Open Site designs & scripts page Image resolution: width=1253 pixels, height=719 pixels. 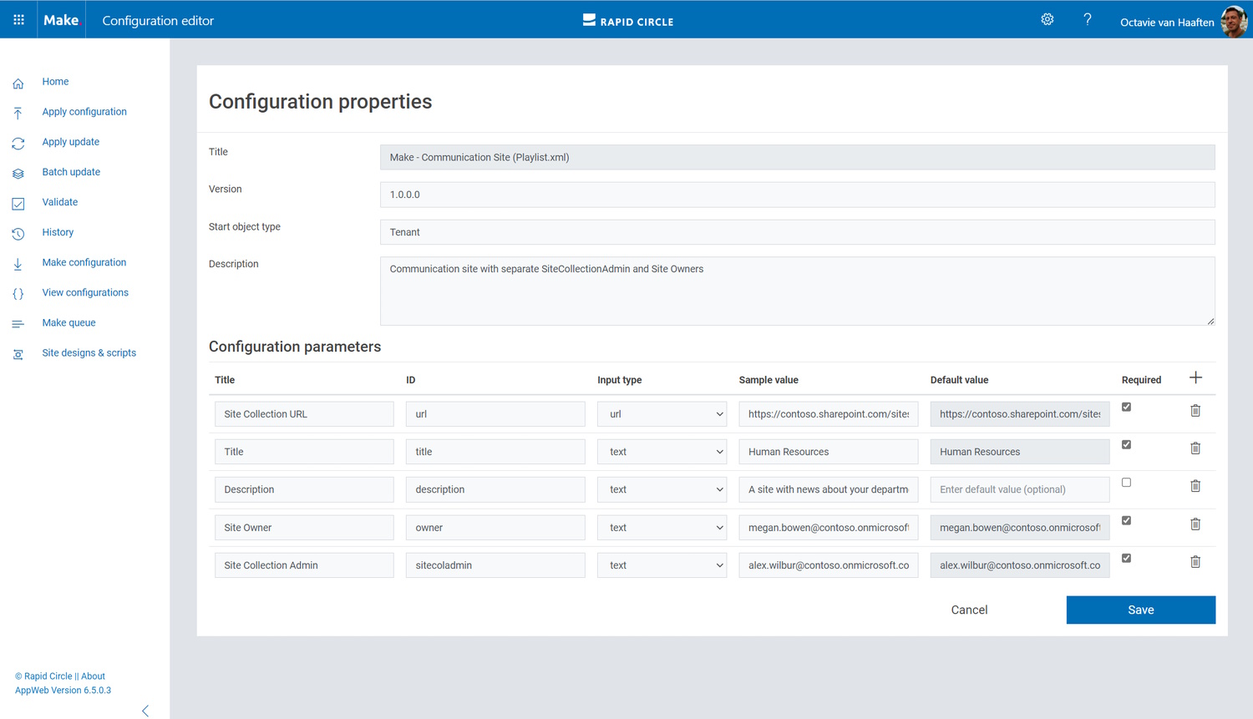[89, 353]
